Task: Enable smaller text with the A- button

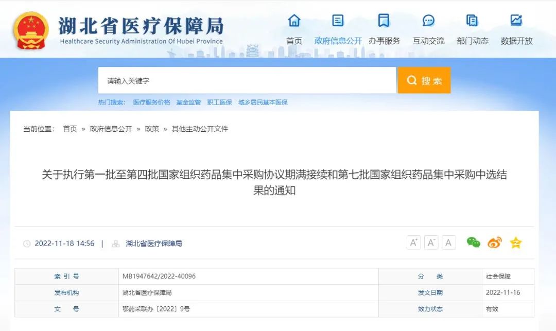Action: [x=431, y=242]
